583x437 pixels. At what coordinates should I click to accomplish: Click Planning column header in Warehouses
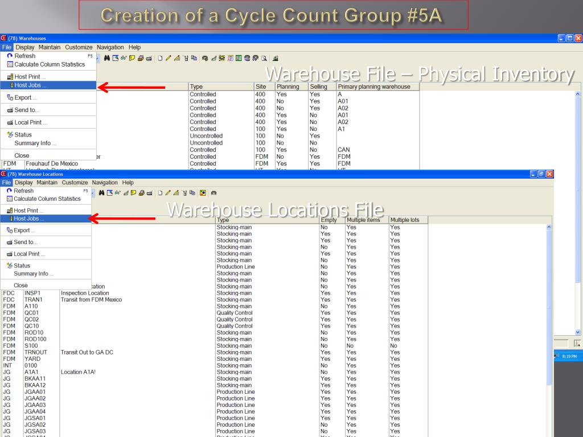click(291, 86)
